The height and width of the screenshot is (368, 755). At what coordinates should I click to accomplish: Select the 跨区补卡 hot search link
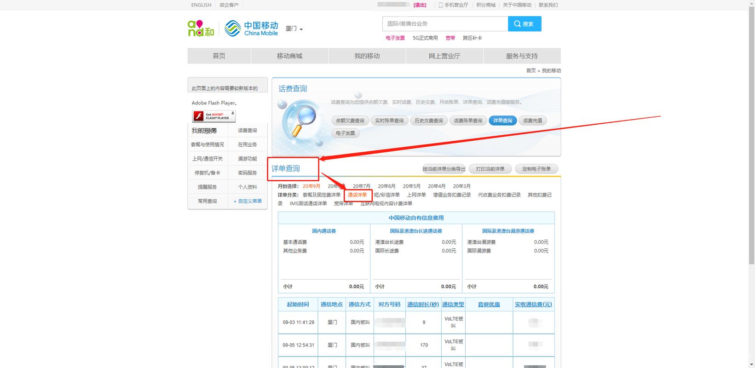point(472,38)
